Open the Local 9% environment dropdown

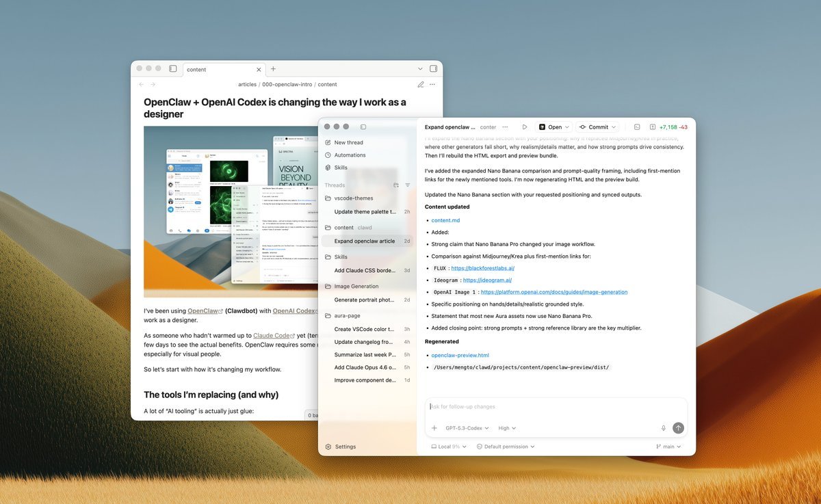click(x=449, y=447)
